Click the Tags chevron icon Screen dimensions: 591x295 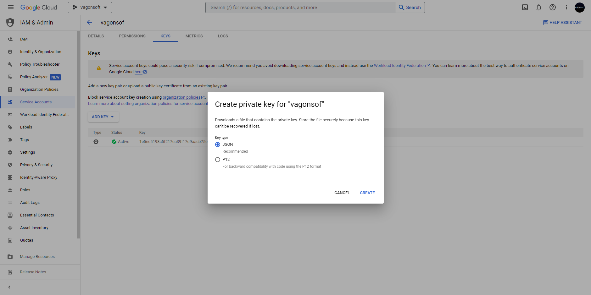pos(10,140)
